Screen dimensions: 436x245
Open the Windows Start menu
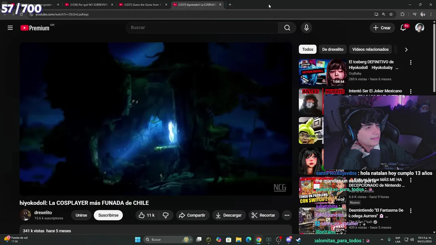coord(138,240)
